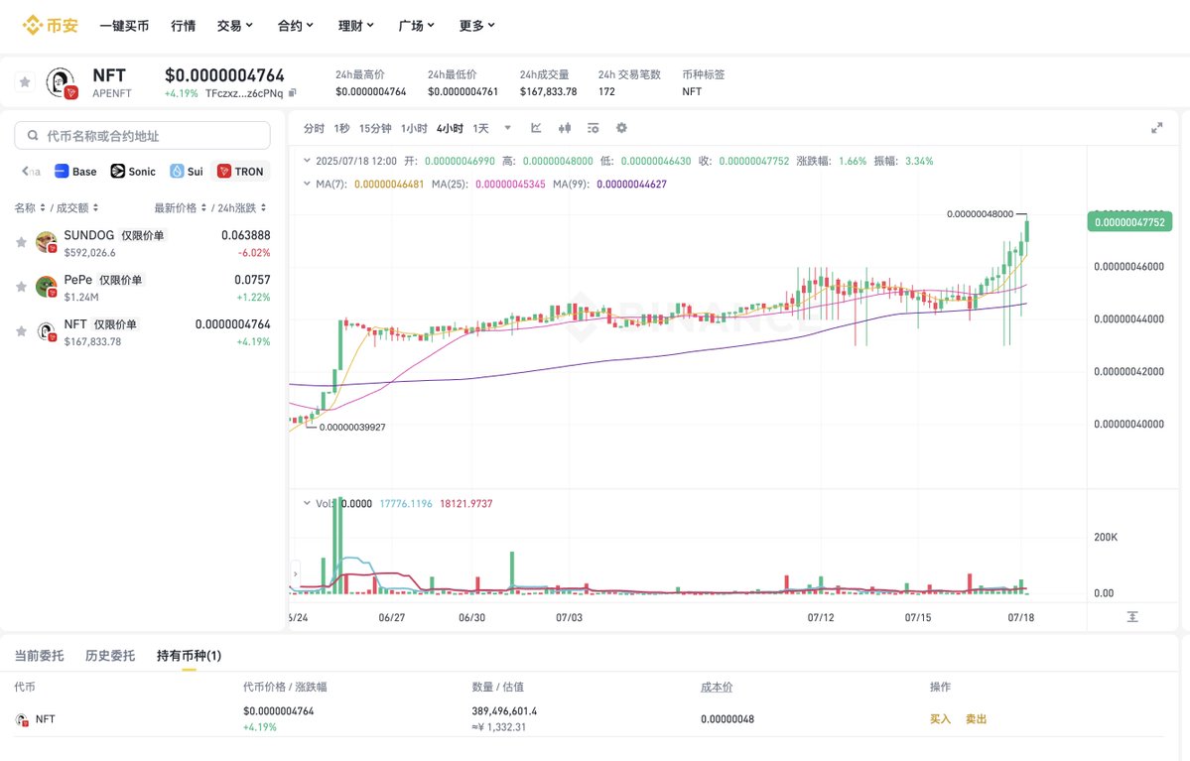Viewport: 1190px width, 761px height.
Task: Click the SUNDOG token avatar
Action: click(47, 243)
